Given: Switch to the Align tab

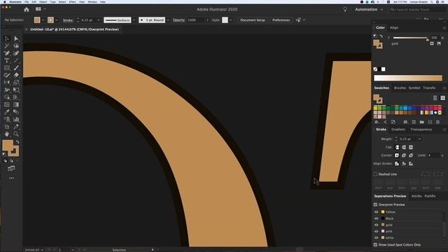Looking at the screenshot, I should pos(394,28).
